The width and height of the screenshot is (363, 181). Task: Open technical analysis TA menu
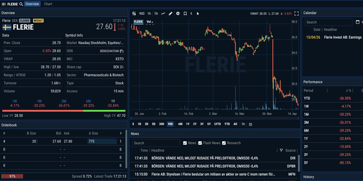point(156,13)
